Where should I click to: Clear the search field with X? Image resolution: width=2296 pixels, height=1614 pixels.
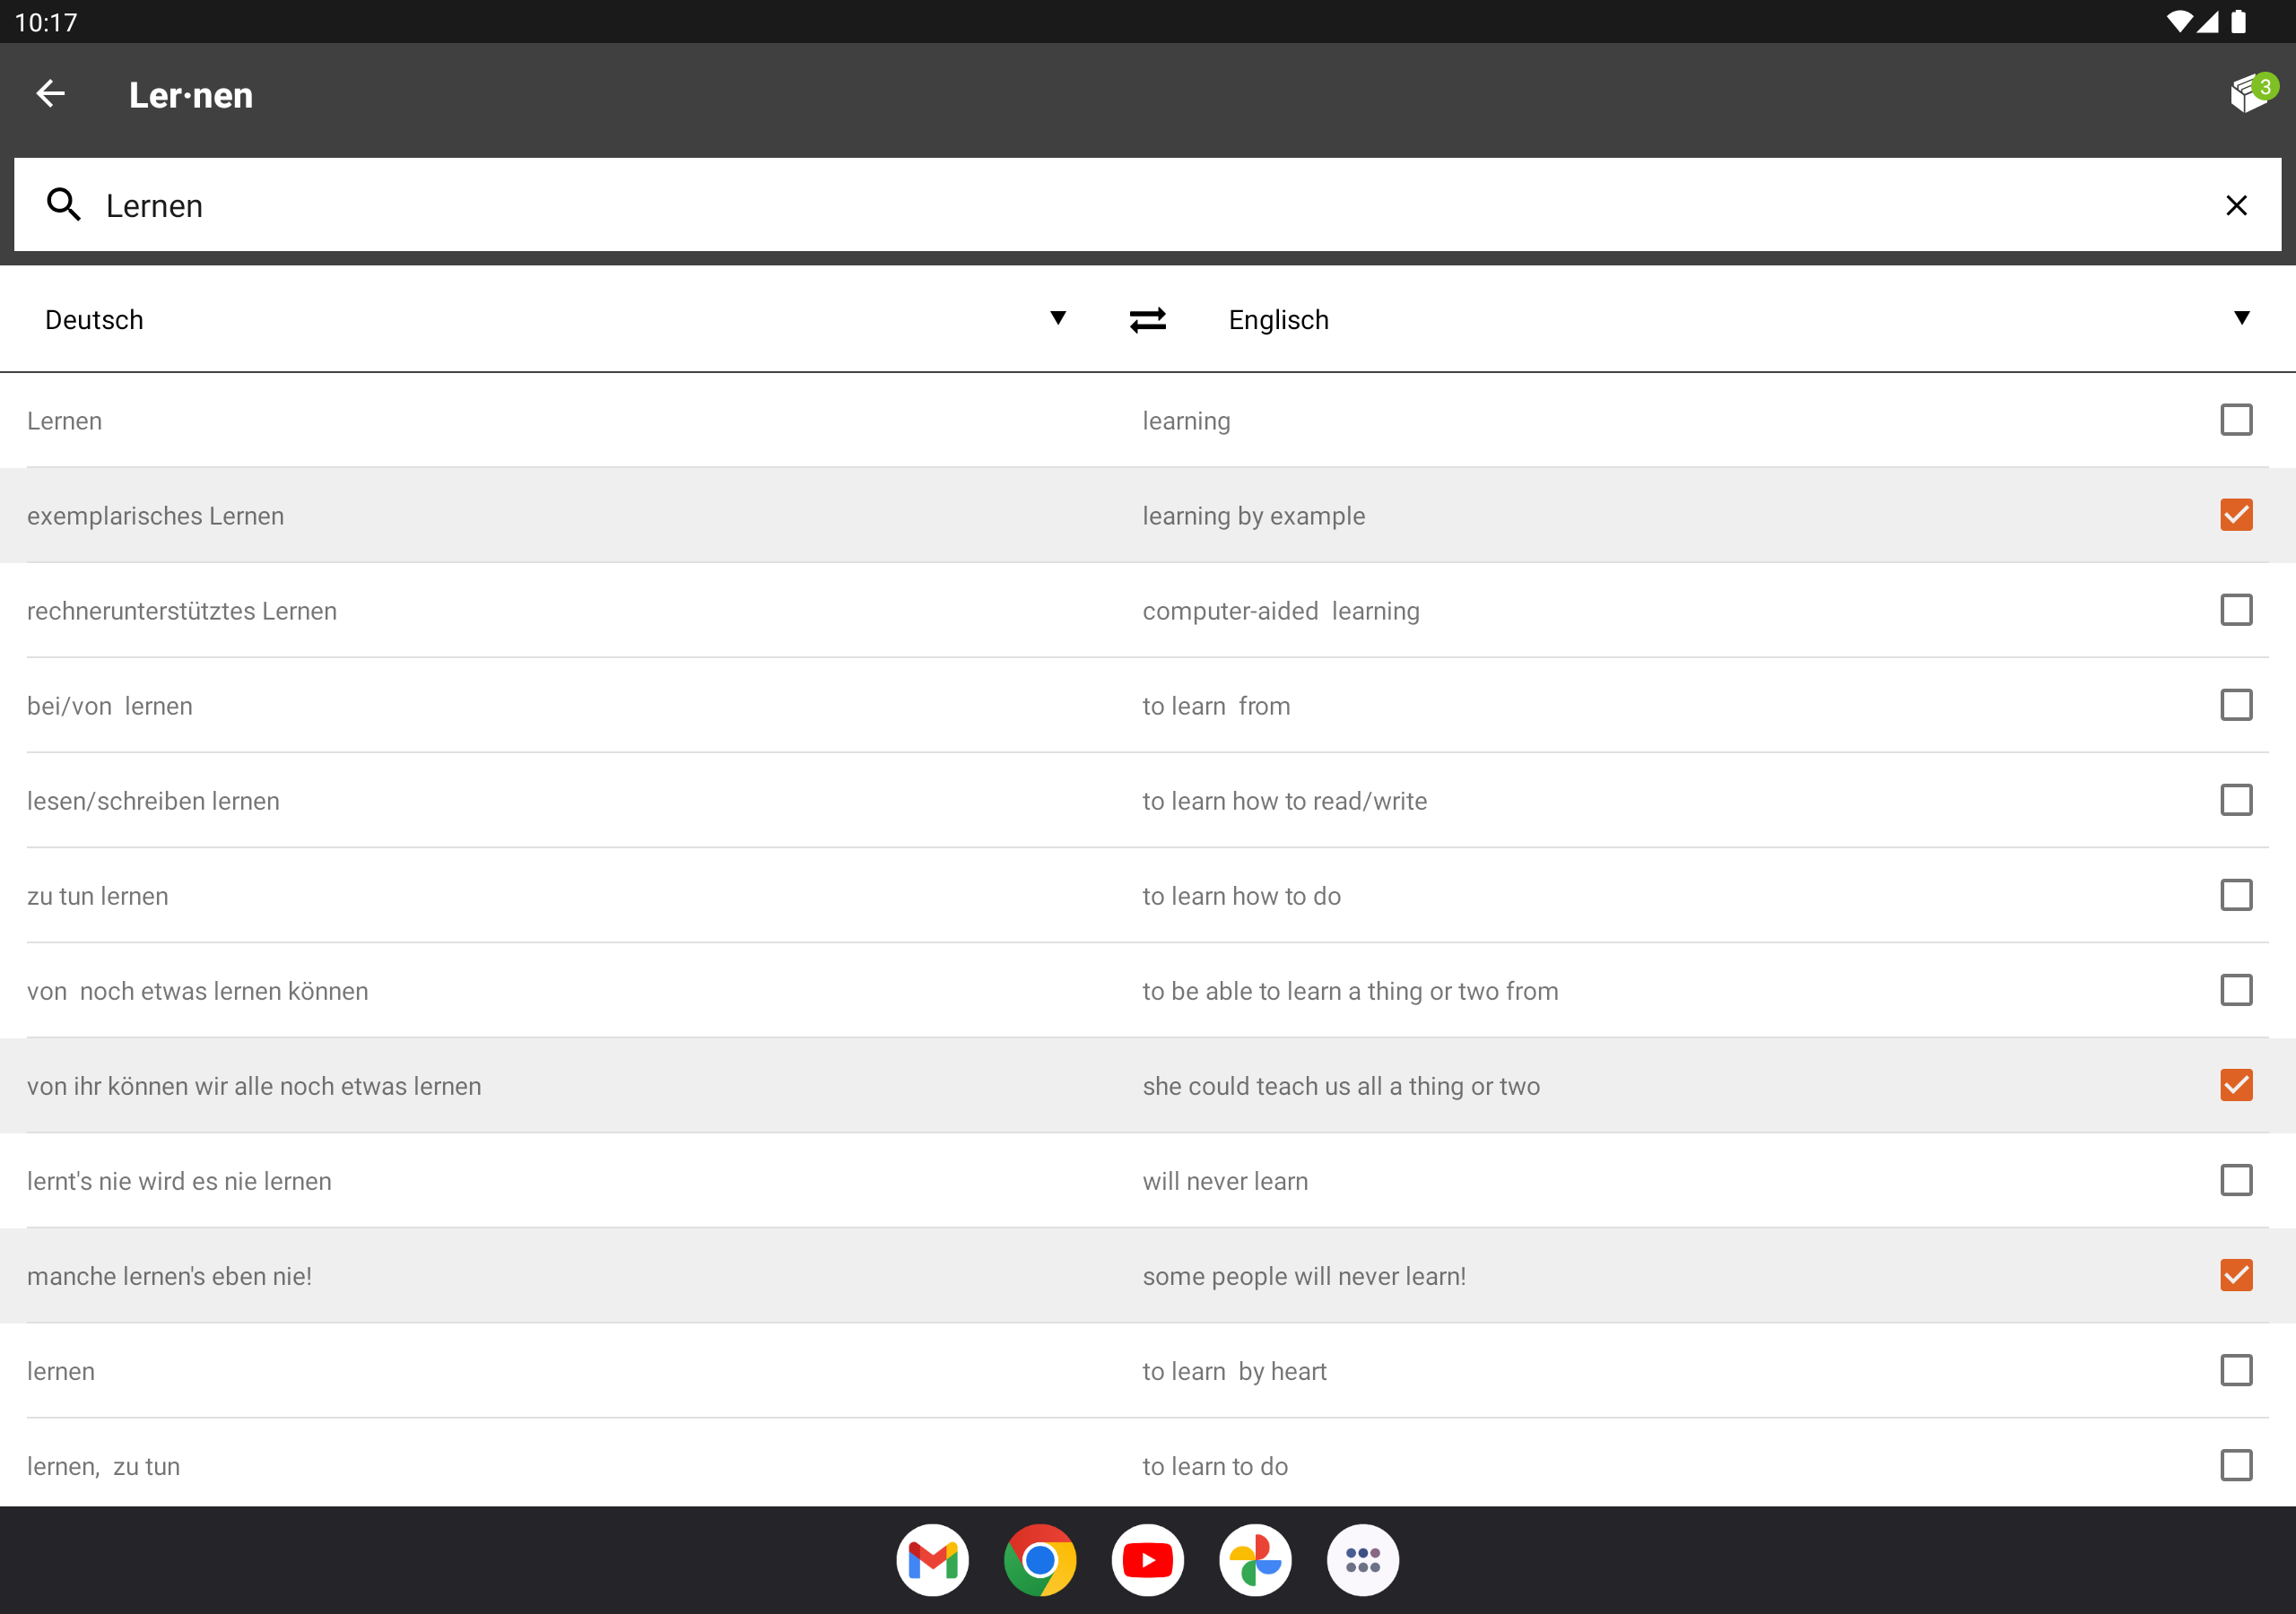(2236, 205)
